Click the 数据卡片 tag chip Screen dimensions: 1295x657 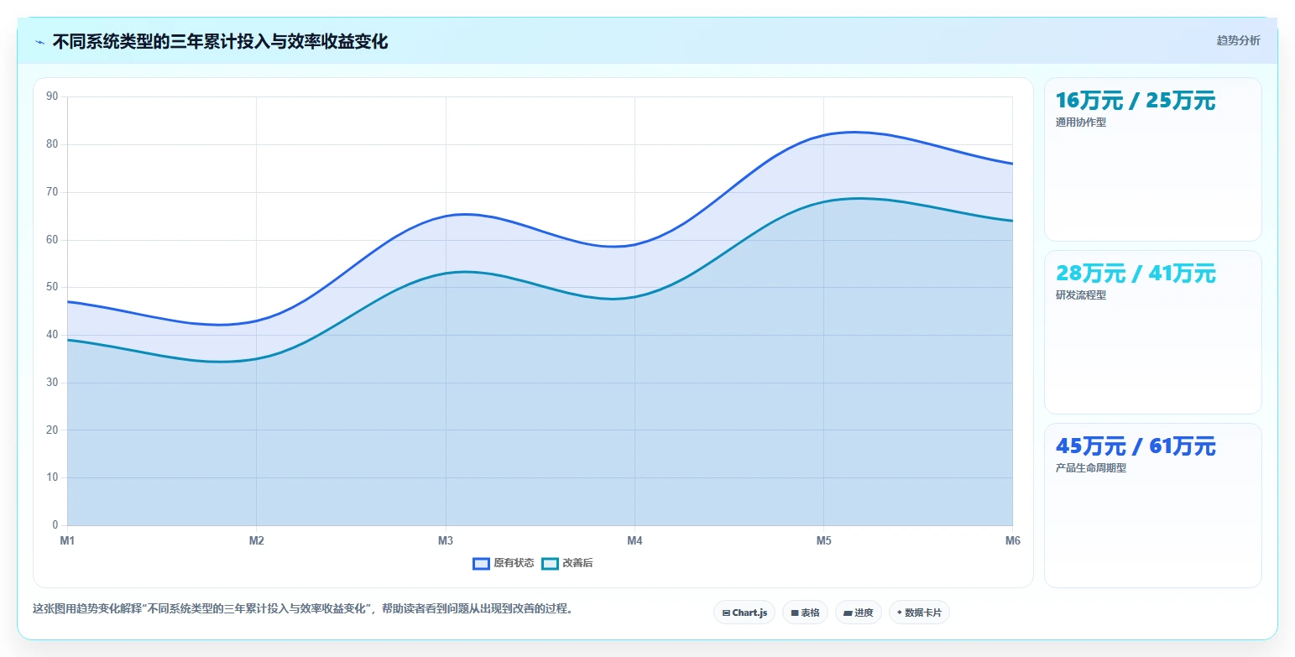(919, 613)
